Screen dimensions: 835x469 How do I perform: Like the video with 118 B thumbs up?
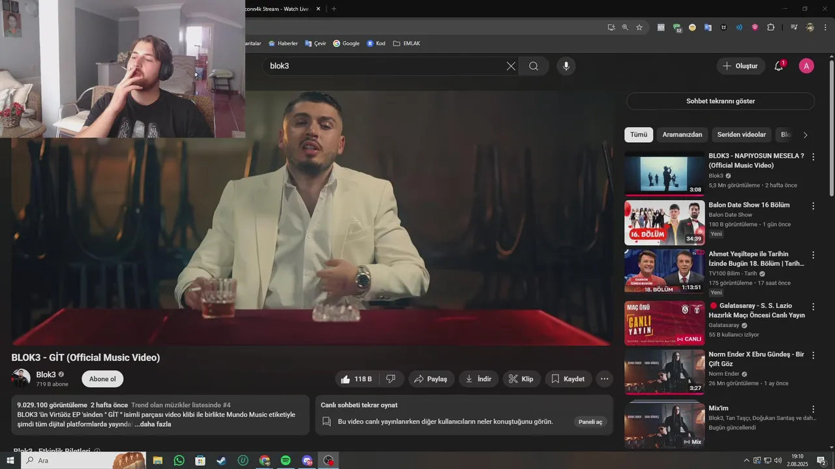[356, 378]
